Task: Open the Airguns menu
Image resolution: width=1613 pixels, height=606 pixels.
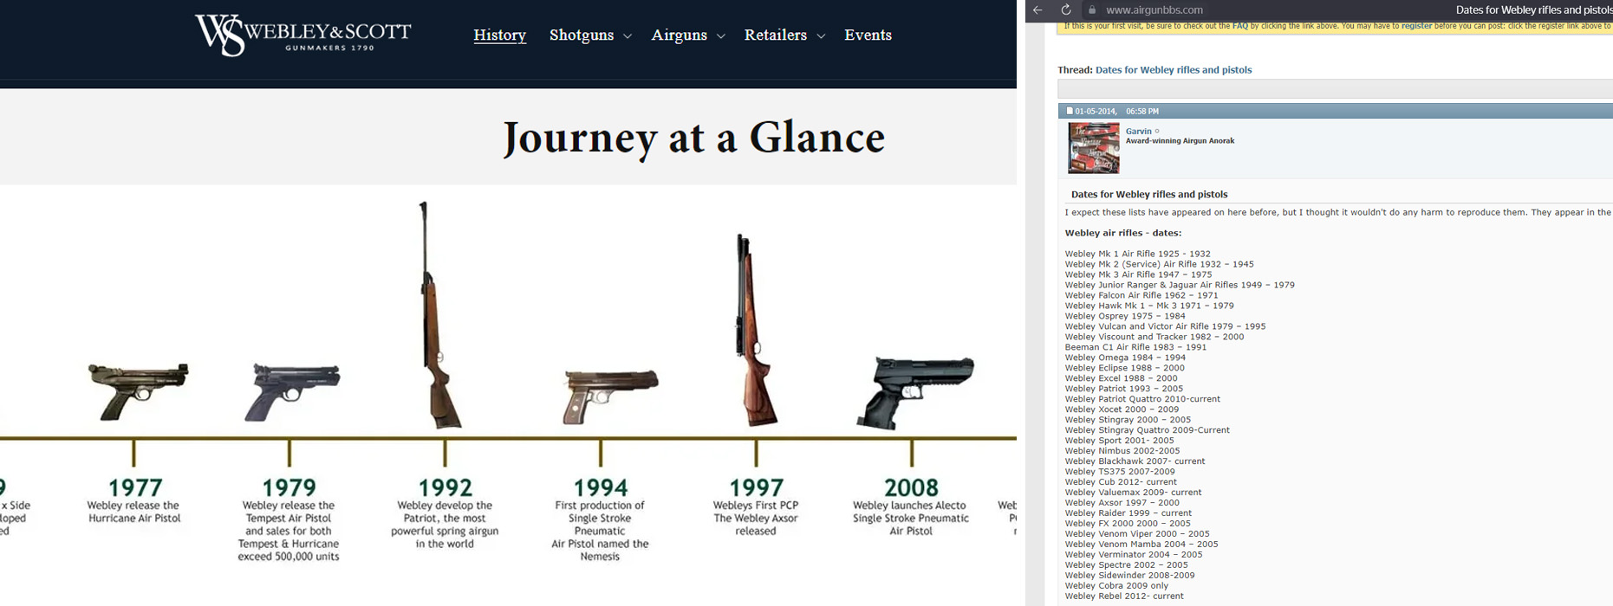Action: [680, 35]
